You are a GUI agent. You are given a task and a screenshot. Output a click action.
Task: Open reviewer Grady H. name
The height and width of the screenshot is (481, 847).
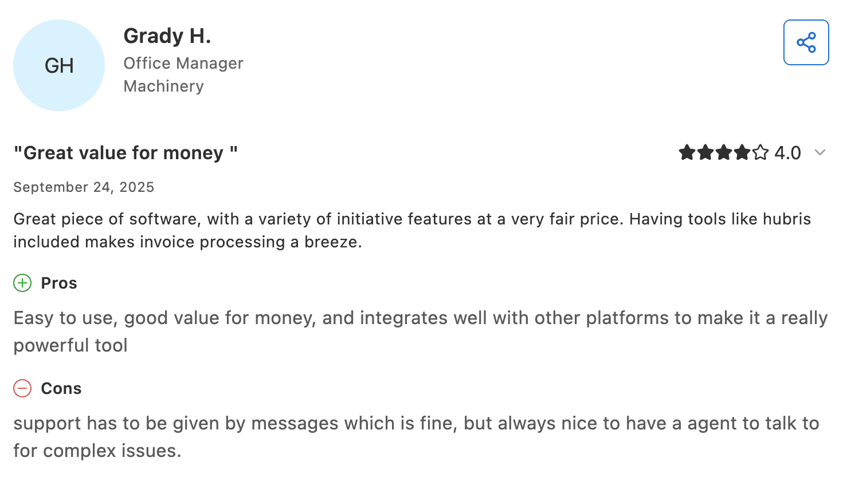coord(167,36)
